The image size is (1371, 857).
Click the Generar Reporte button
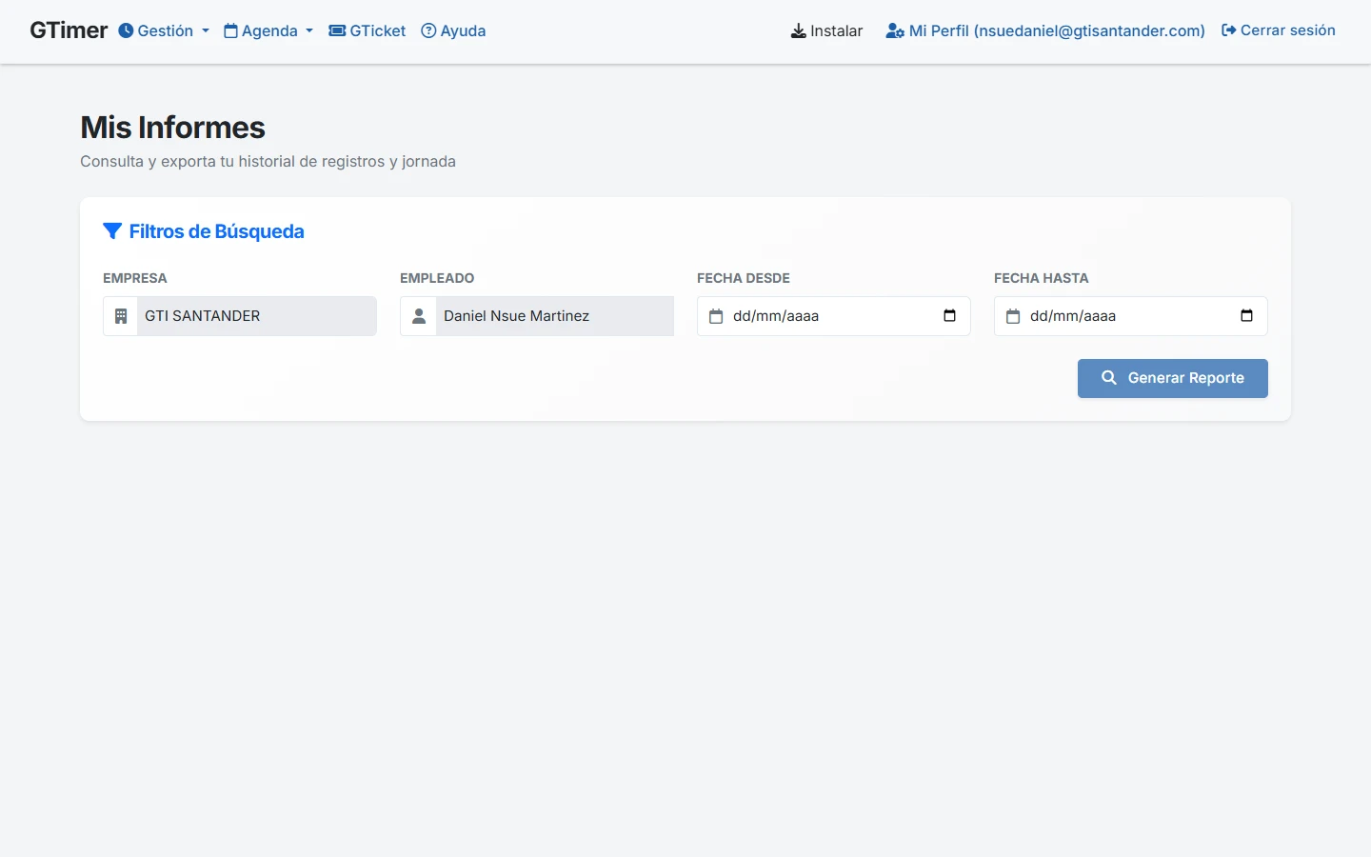coord(1173,378)
